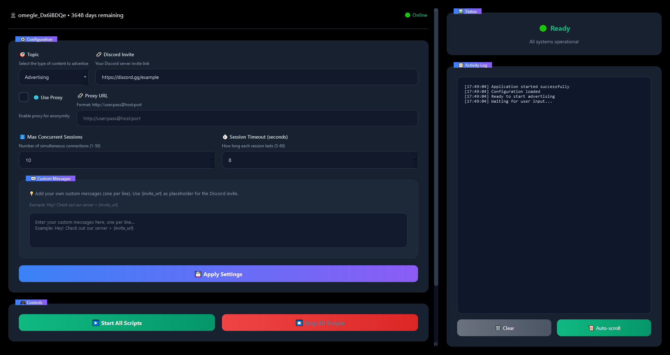The image size is (670, 355).
Task: Enable the Use Proxy checkbox
Action: point(23,97)
